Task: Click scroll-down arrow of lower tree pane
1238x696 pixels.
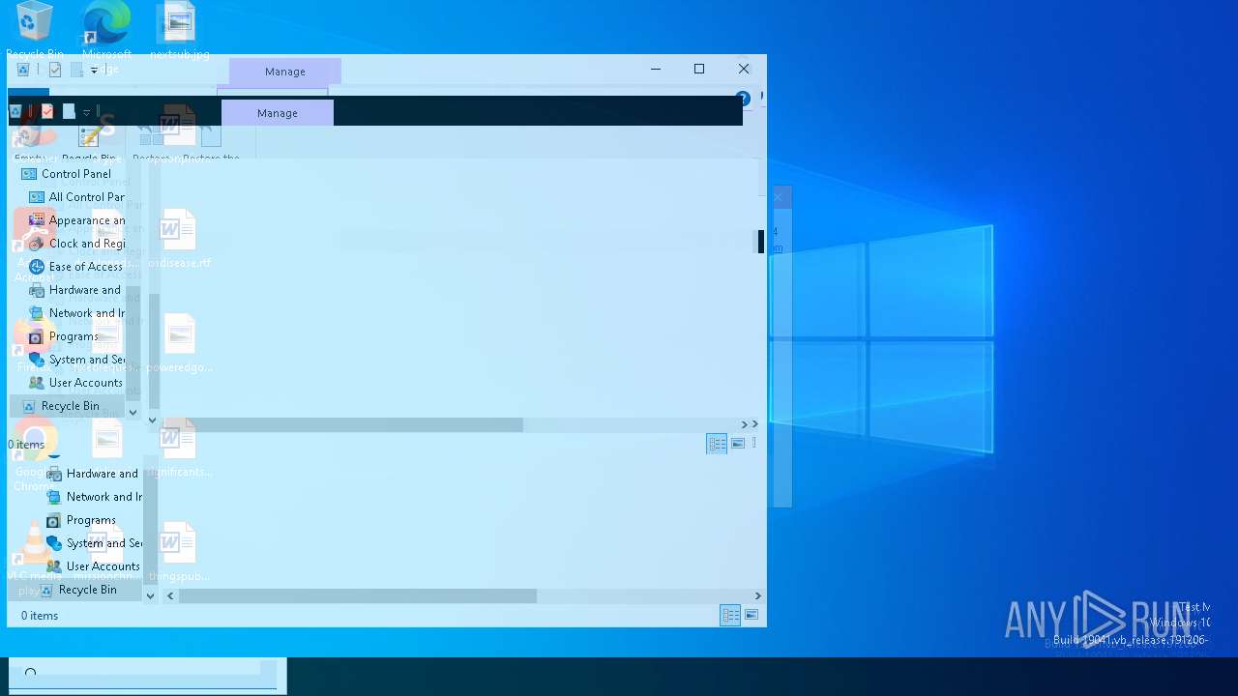Action: pos(150,596)
